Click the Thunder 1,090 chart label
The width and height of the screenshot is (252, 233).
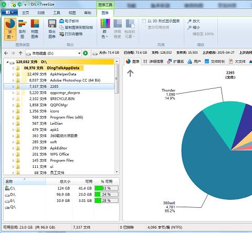(169, 94)
